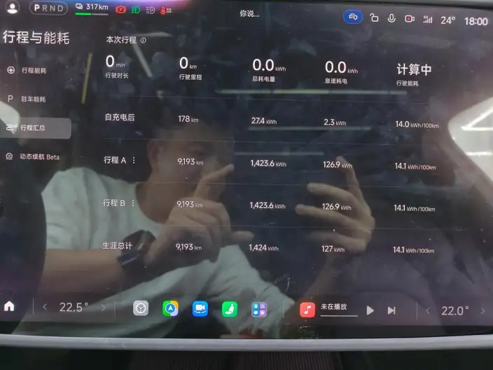
Task: Select the 行程 B row label
Action: click(114, 203)
